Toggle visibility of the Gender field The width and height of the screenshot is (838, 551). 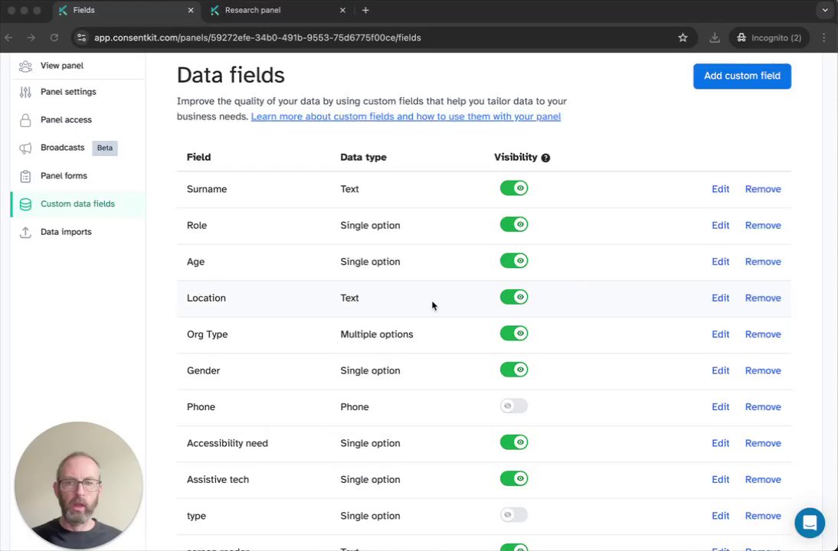[514, 370]
